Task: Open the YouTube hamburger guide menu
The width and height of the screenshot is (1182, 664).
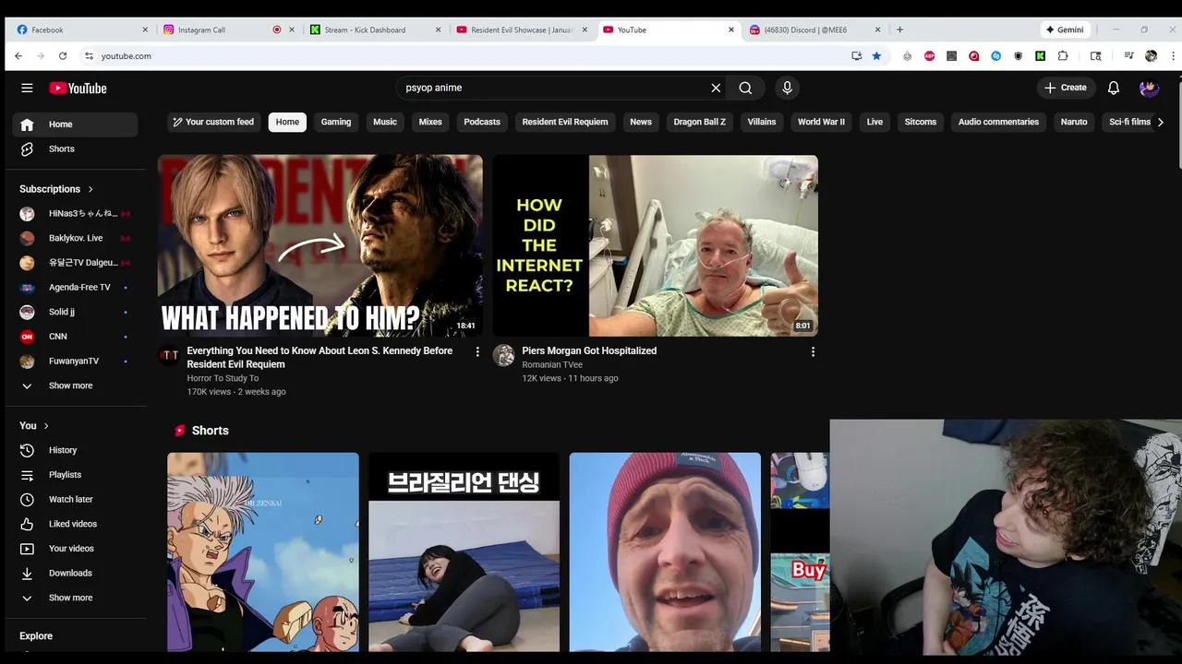Action: [x=27, y=88]
